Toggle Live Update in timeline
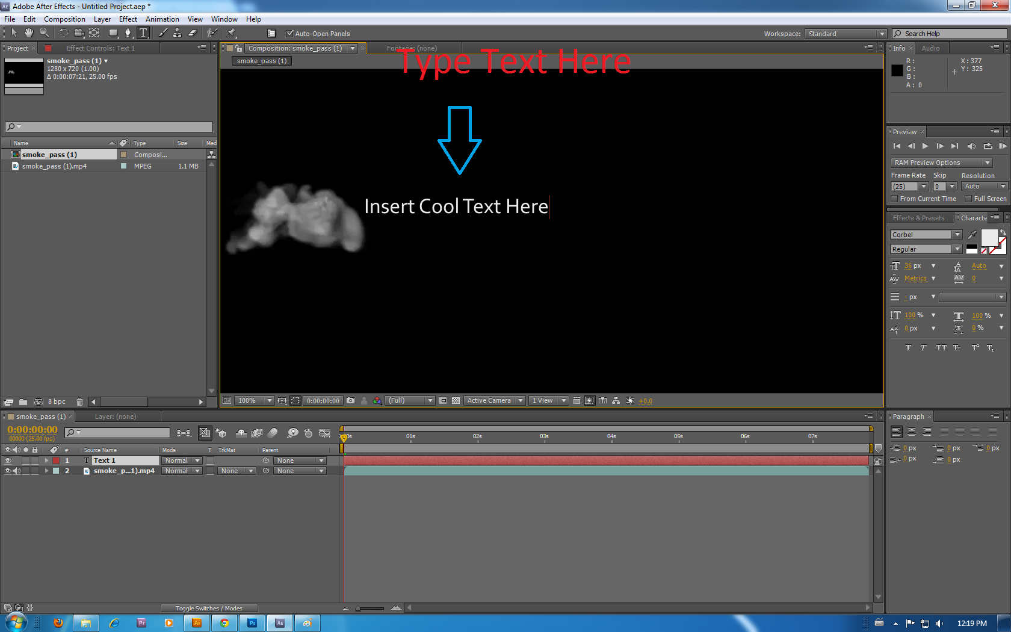 (x=205, y=433)
